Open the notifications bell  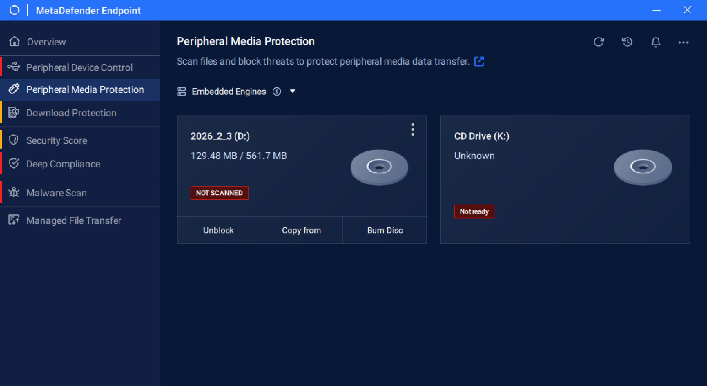tap(656, 42)
